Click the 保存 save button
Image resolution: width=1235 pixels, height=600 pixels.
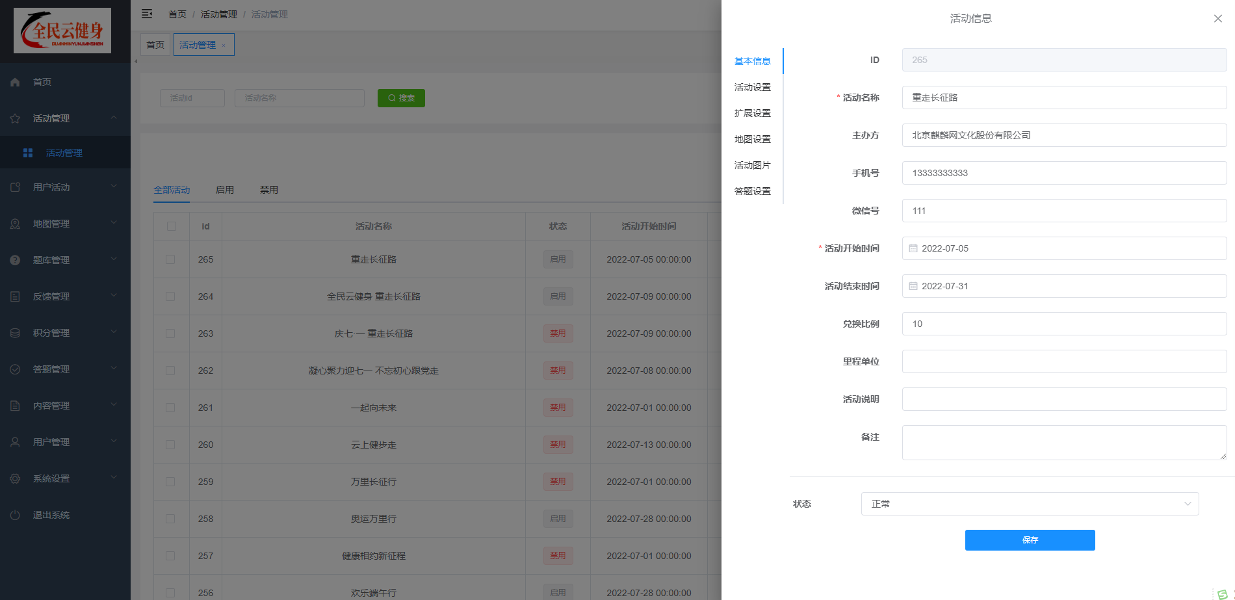click(1030, 540)
